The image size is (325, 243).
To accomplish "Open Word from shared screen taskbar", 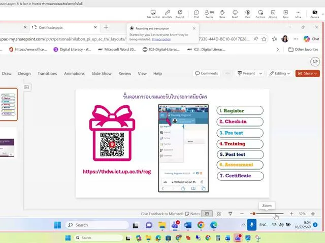I will [188, 225].
